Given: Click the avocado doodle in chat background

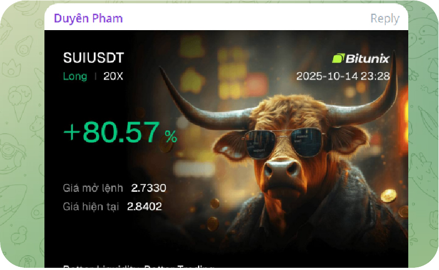Looking at the screenshot, I should (24, 47).
